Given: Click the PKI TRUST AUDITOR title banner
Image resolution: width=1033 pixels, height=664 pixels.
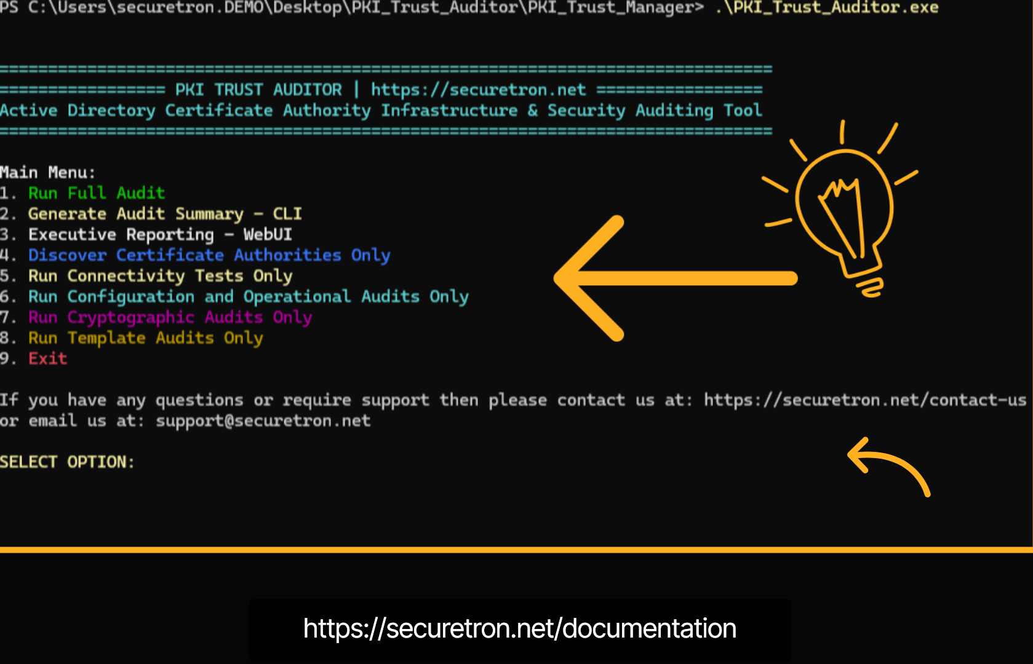Looking at the screenshot, I should coord(258,89).
